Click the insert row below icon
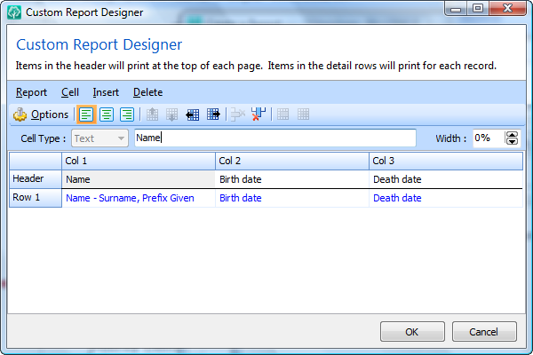This screenshot has height=355, width=533. (x=171, y=114)
